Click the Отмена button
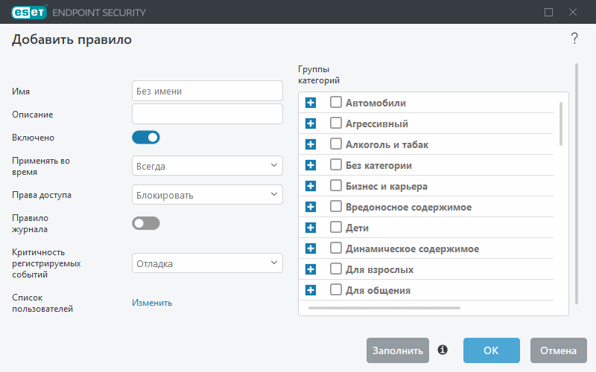 click(x=558, y=350)
